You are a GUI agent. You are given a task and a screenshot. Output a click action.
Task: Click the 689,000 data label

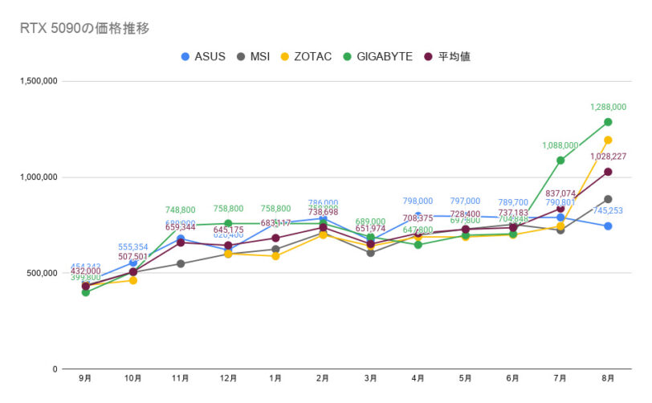pyautogui.click(x=370, y=222)
